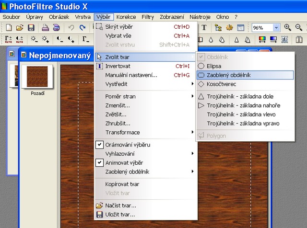Click the Redo arrow icon

tap(83, 28)
